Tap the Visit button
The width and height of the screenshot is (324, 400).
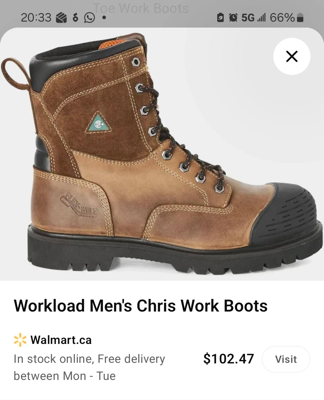286,359
